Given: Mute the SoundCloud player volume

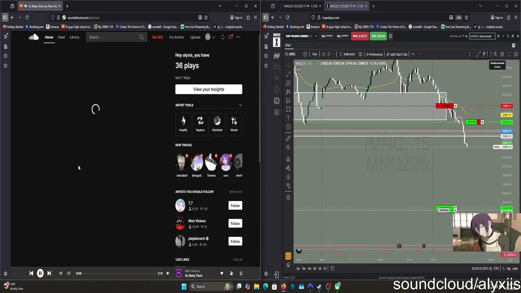Looking at the screenshot, I should [x=168, y=273].
